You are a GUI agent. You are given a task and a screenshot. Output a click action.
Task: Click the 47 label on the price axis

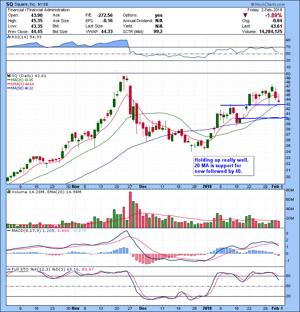tap(288, 86)
